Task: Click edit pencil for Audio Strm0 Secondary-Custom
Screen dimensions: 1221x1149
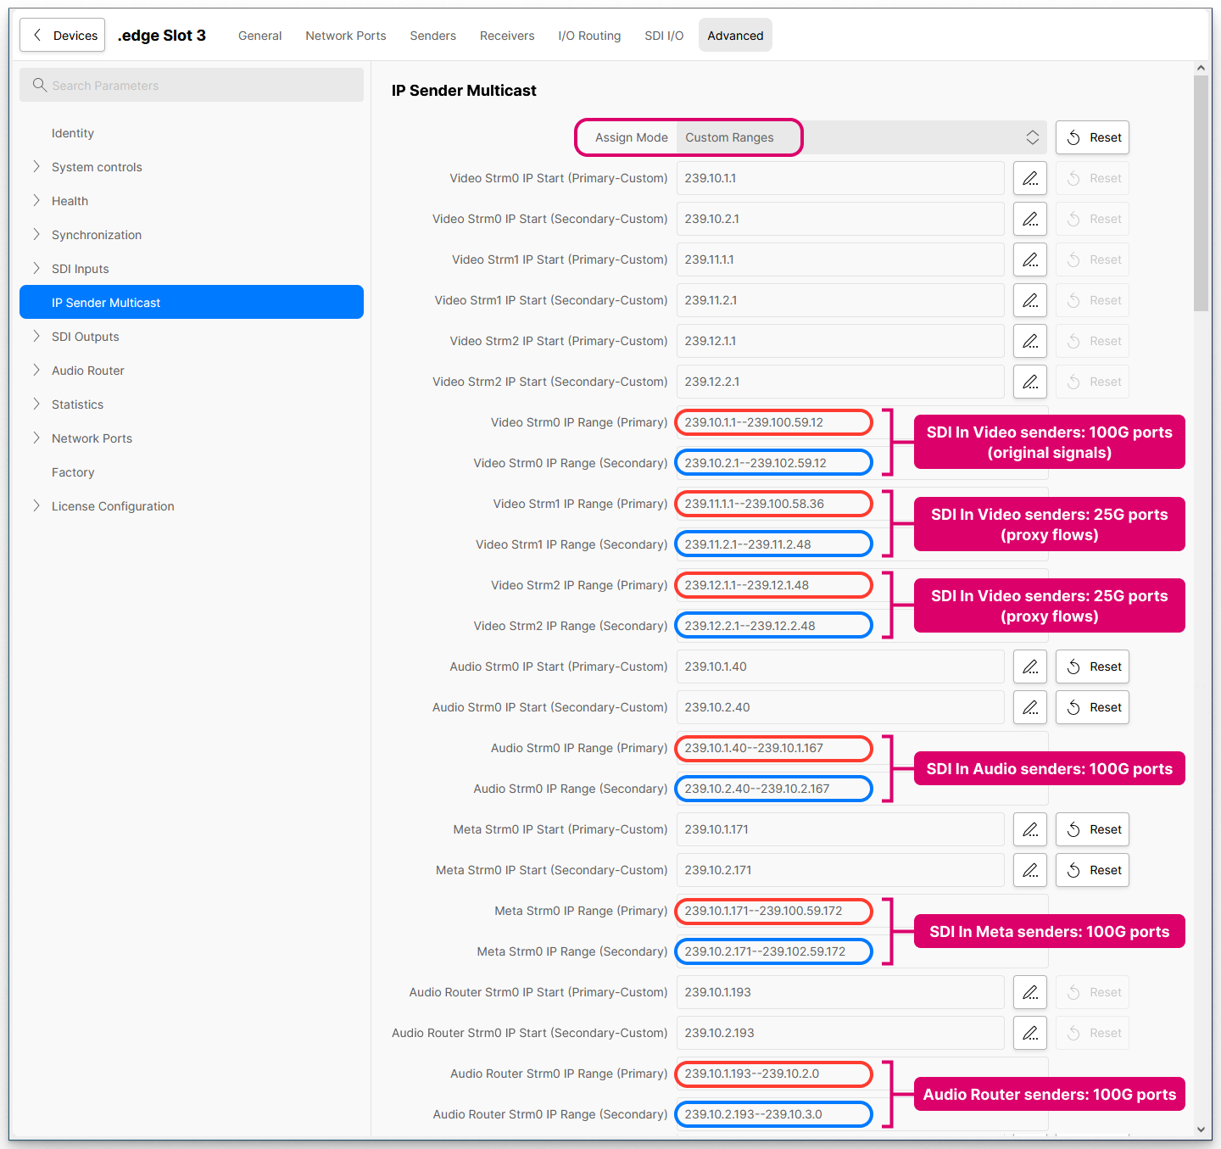Action: (1029, 707)
